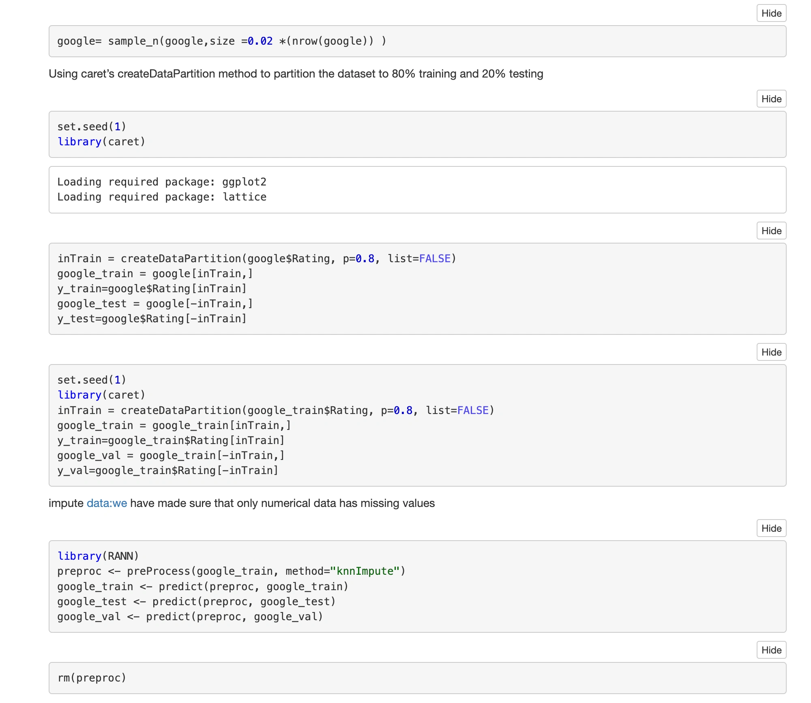Click the inTrain createDataPartition(google_train$Rating) line
The height and width of the screenshot is (703, 811).
[276, 410]
